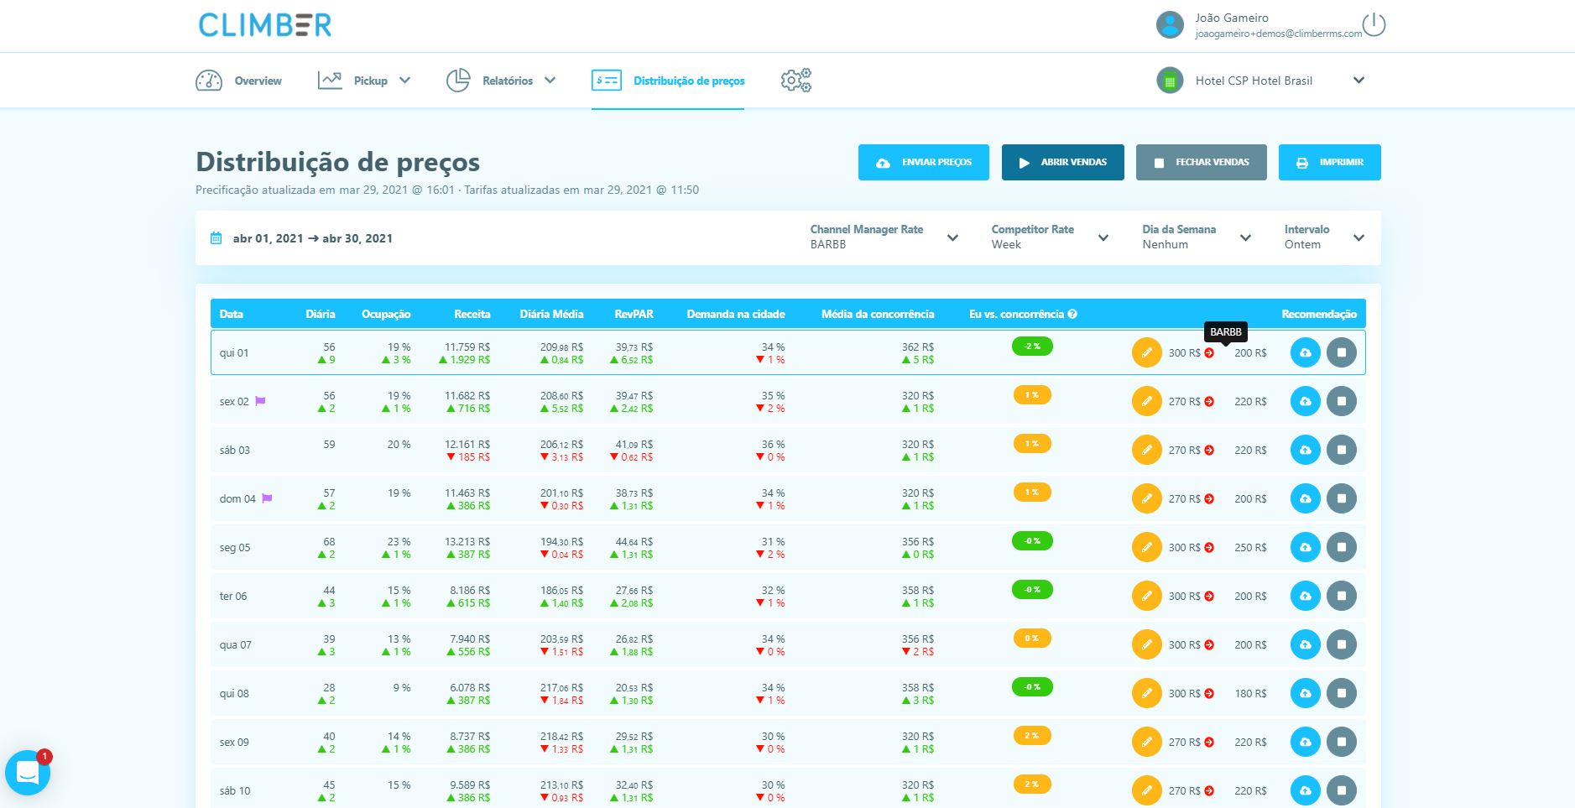Viewport: 1575px width, 808px height.
Task: Upload price for sáb 03 row
Action: click(1305, 450)
